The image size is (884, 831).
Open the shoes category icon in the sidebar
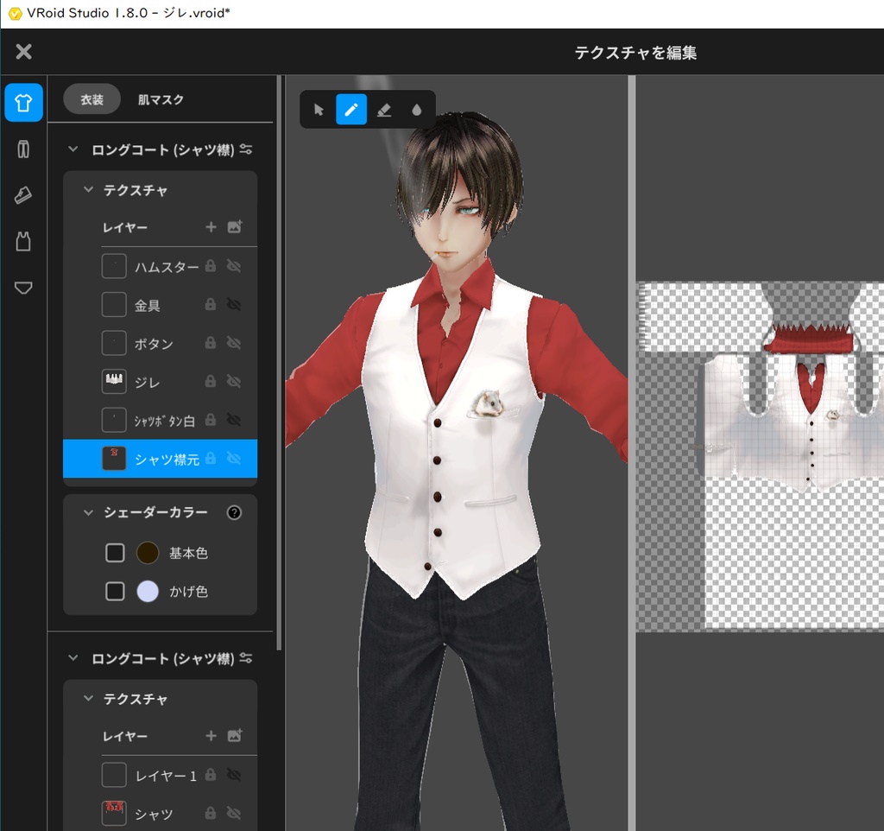pos(23,195)
